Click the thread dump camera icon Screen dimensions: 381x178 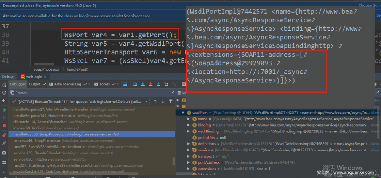tap(4, 153)
